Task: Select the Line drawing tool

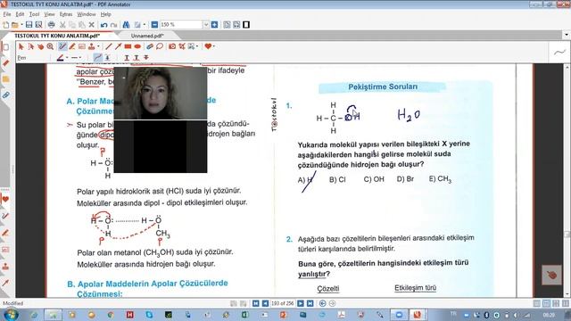Action: click(109, 46)
